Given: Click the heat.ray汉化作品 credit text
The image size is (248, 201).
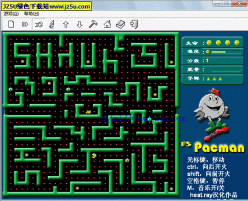Looking at the screenshot, I should [213, 195].
